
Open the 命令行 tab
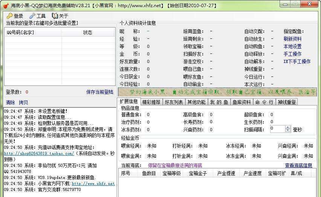click(264, 102)
